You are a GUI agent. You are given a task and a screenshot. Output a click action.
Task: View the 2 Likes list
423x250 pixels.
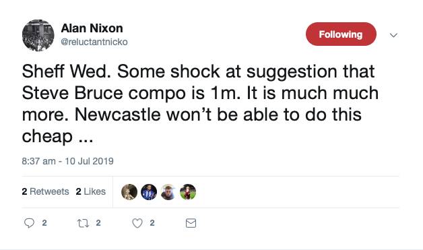pos(91,191)
